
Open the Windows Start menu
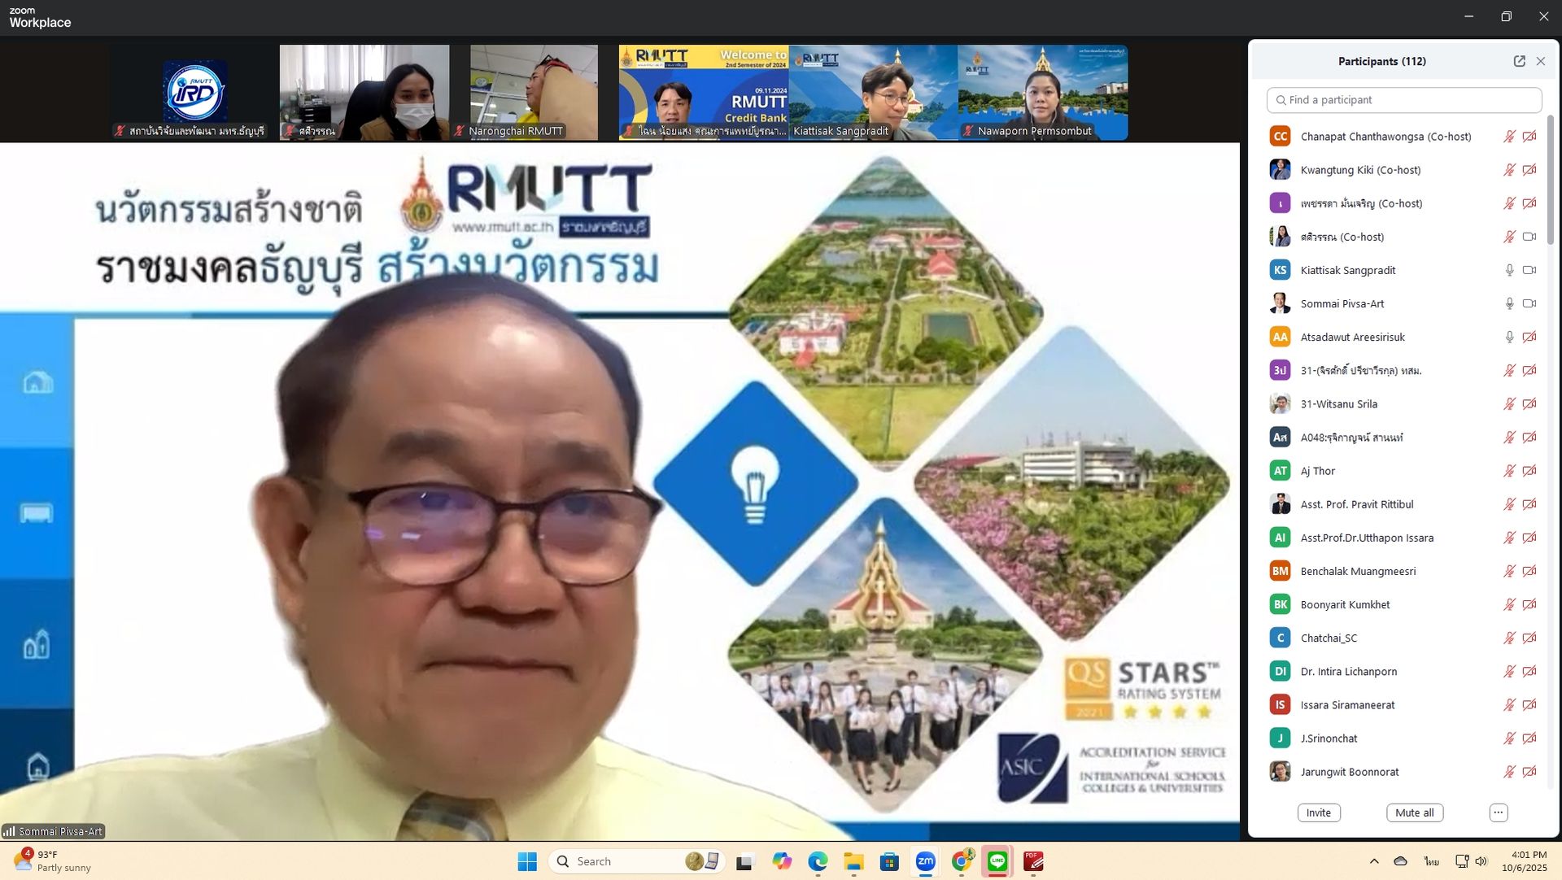[x=527, y=861]
